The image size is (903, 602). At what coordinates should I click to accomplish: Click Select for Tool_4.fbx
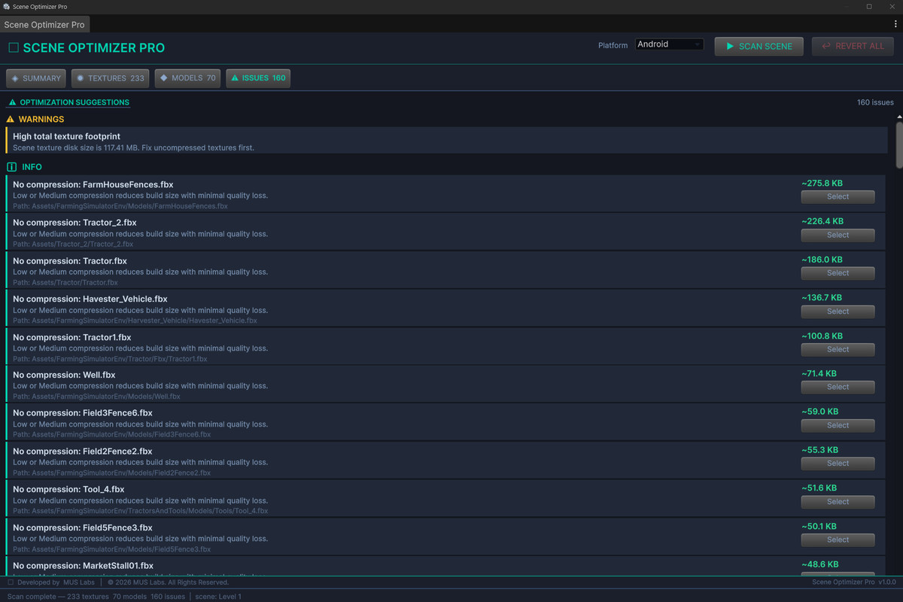[838, 502]
